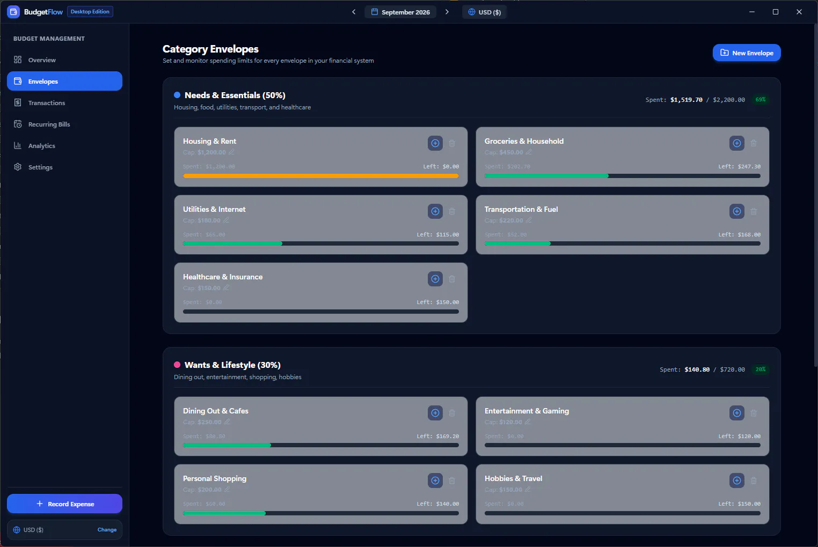Edit the Personal Shopping cap amount
The image size is (818, 547).
(x=227, y=490)
